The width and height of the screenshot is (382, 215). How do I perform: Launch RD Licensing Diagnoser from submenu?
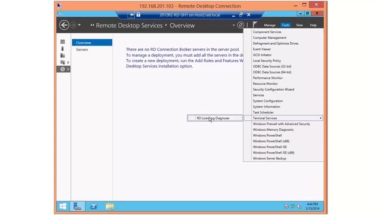[x=215, y=118]
